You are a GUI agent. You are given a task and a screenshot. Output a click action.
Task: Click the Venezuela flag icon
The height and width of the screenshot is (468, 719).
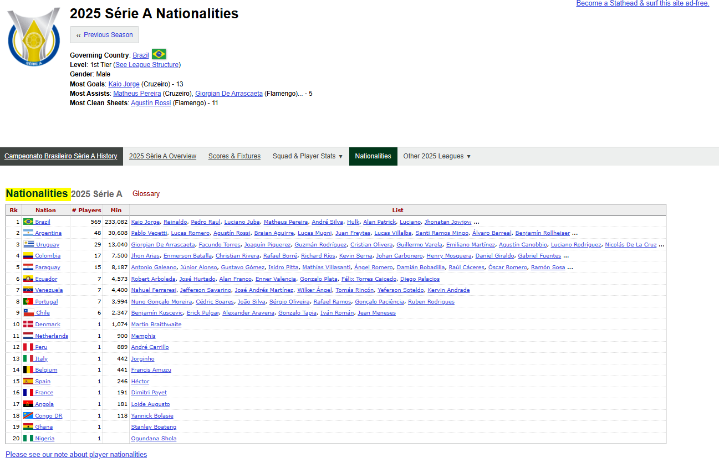click(28, 290)
